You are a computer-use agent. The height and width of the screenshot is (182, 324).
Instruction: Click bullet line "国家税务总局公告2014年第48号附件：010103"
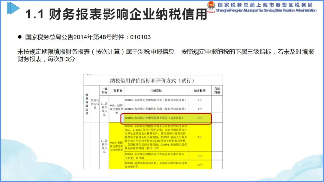(88, 37)
